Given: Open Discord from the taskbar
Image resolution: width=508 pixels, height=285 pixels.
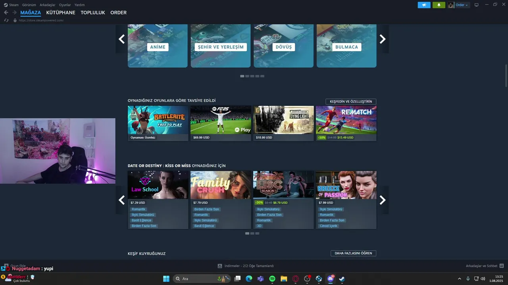Looking at the screenshot, I should [x=330, y=279].
